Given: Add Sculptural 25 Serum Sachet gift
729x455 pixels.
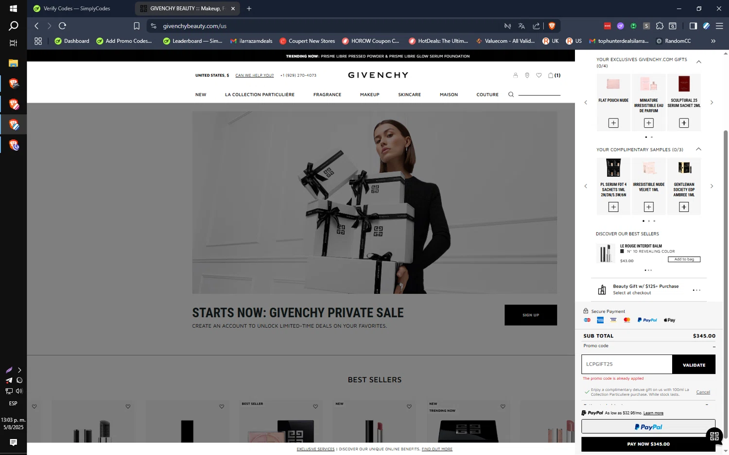Looking at the screenshot, I should point(684,123).
